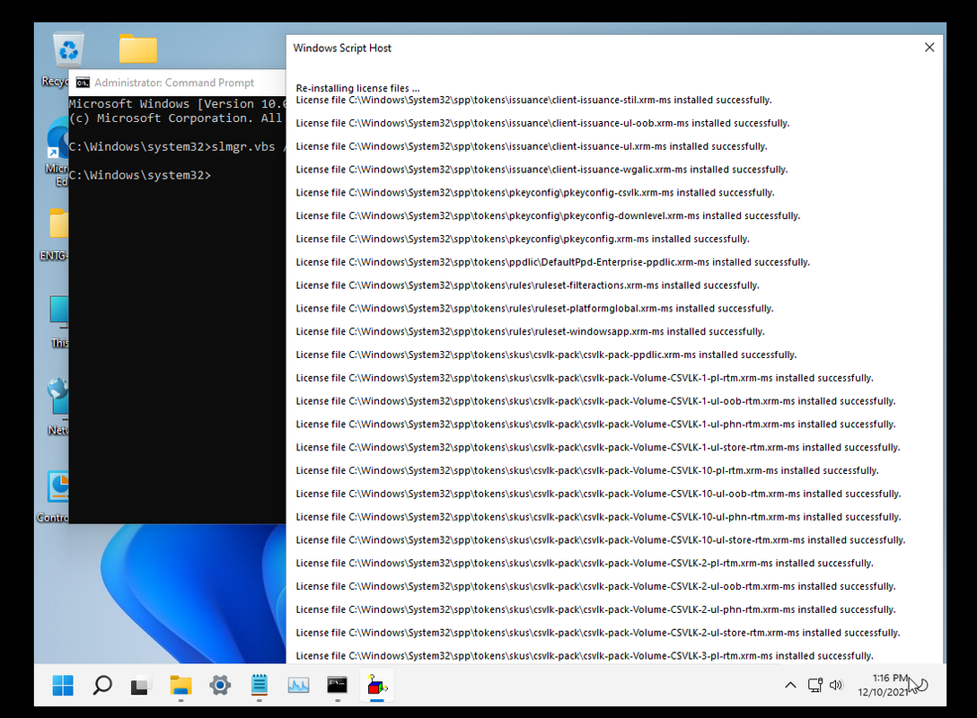
Task: Click the client-issuance-wgalic.xrm-ms license line
Action: pyautogui.click(x=542, y=170)
